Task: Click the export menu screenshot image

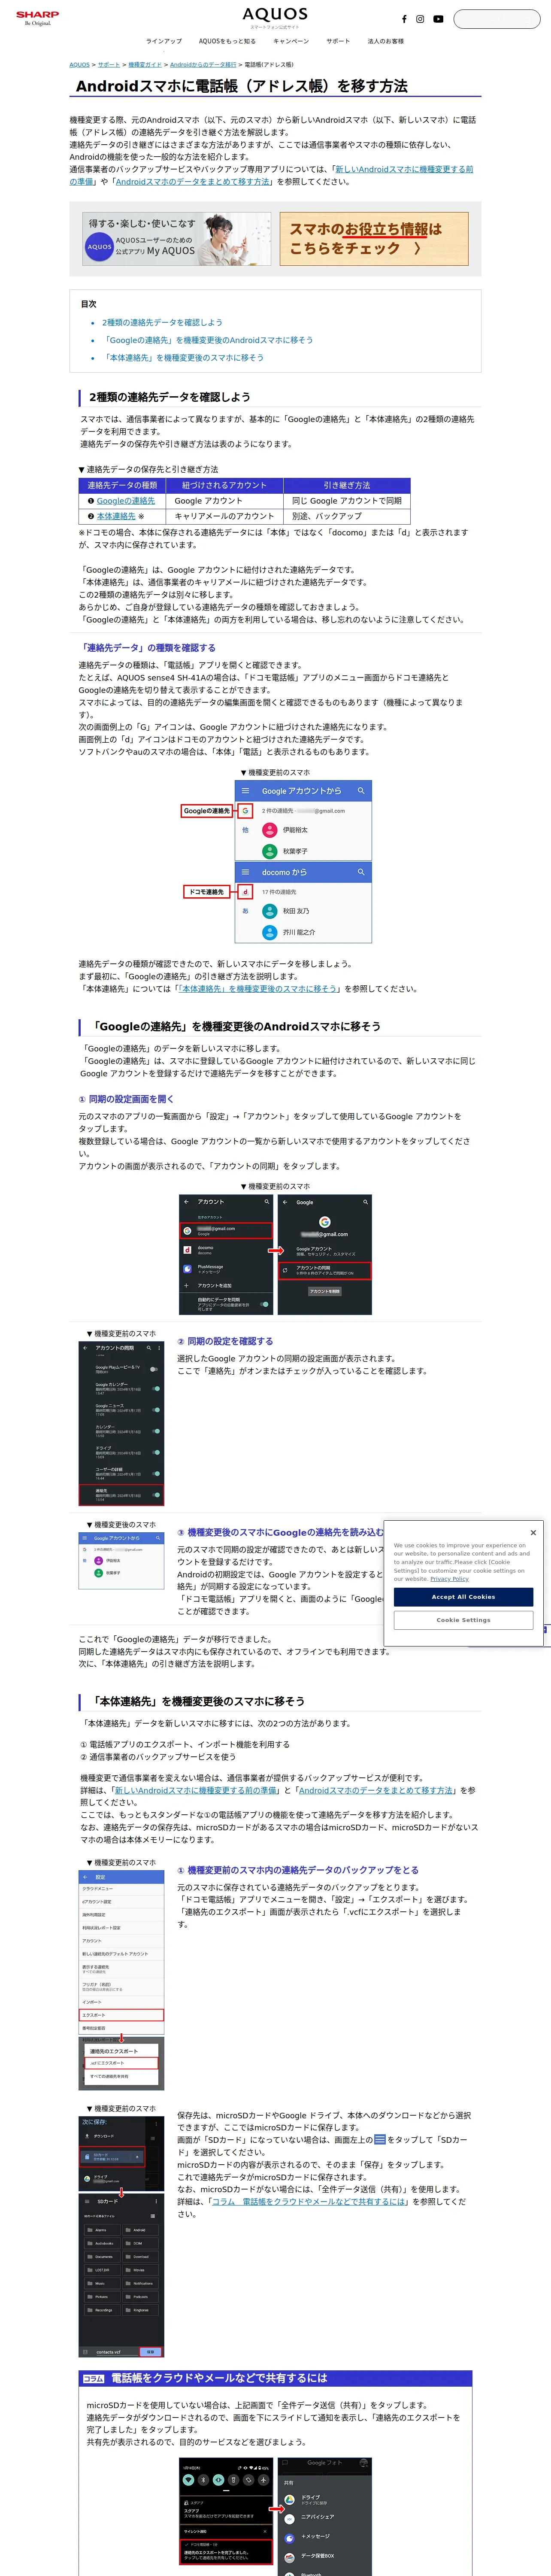Action: point(121,1980)
